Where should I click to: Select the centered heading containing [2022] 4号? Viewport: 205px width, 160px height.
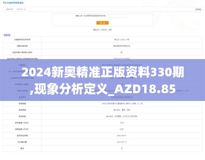pyautogui.click(x=102, y=30)
